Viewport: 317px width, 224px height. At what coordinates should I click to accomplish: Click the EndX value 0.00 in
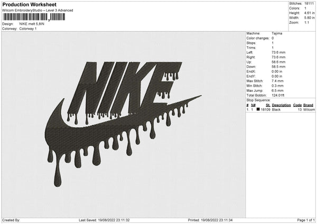tap(277, 71)
